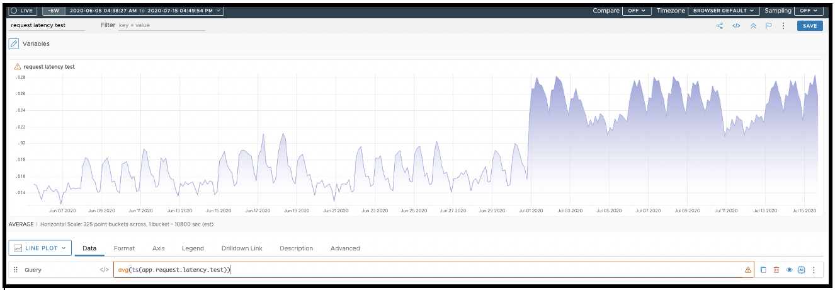Click the 'Jul 15 2020' axis label

(x=803, y=211)
